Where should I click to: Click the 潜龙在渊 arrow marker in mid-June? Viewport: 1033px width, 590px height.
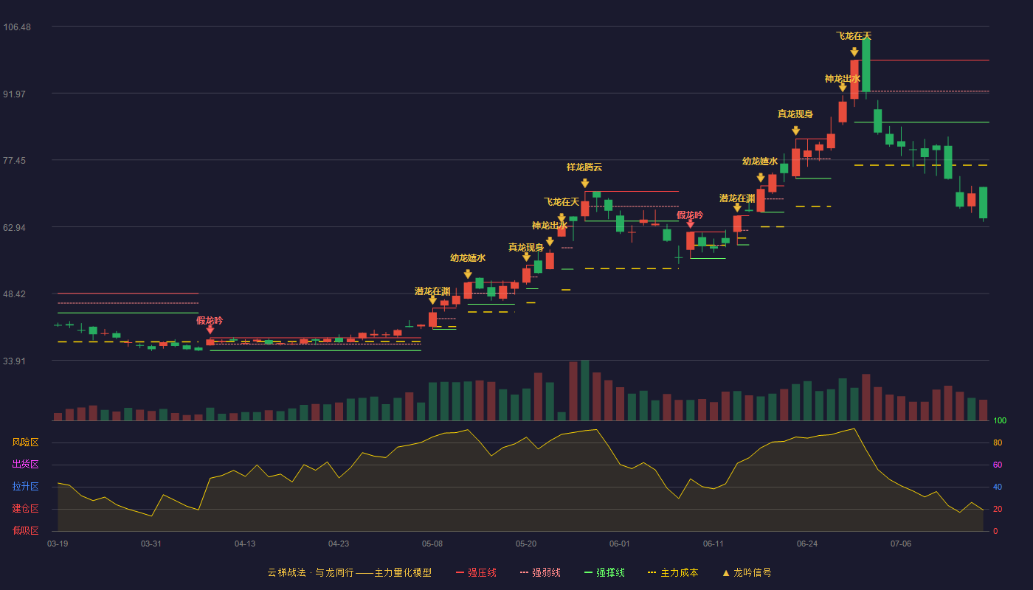click(x=737, y=208)
